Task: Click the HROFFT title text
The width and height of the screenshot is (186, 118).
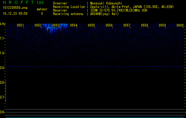Action: pos(18,2)
